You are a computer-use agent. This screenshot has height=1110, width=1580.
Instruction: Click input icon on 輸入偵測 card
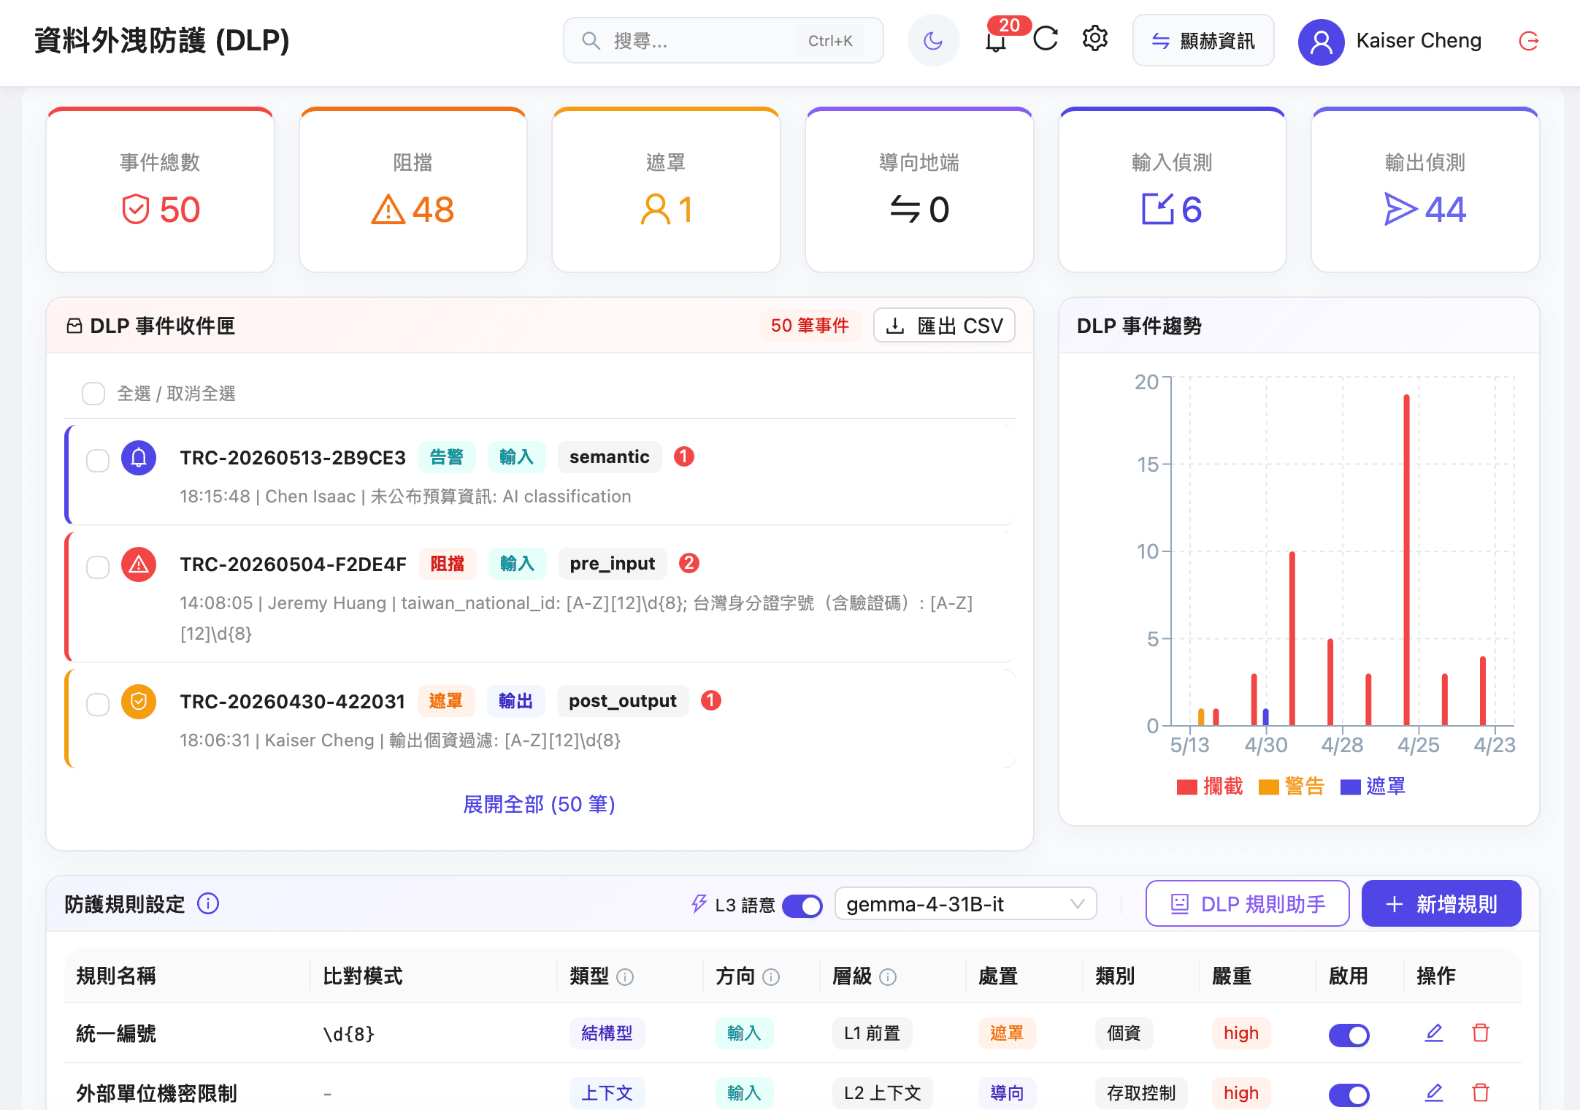tap(1158, 209)
